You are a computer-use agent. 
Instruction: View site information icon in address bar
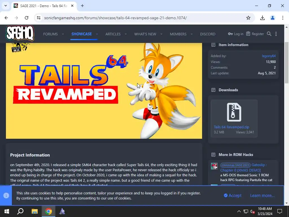click(x=39, y=18)
